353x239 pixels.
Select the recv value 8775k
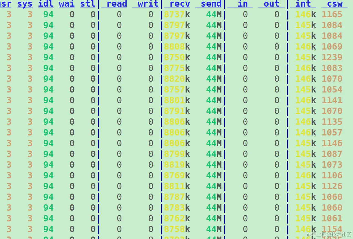(177, 68)
